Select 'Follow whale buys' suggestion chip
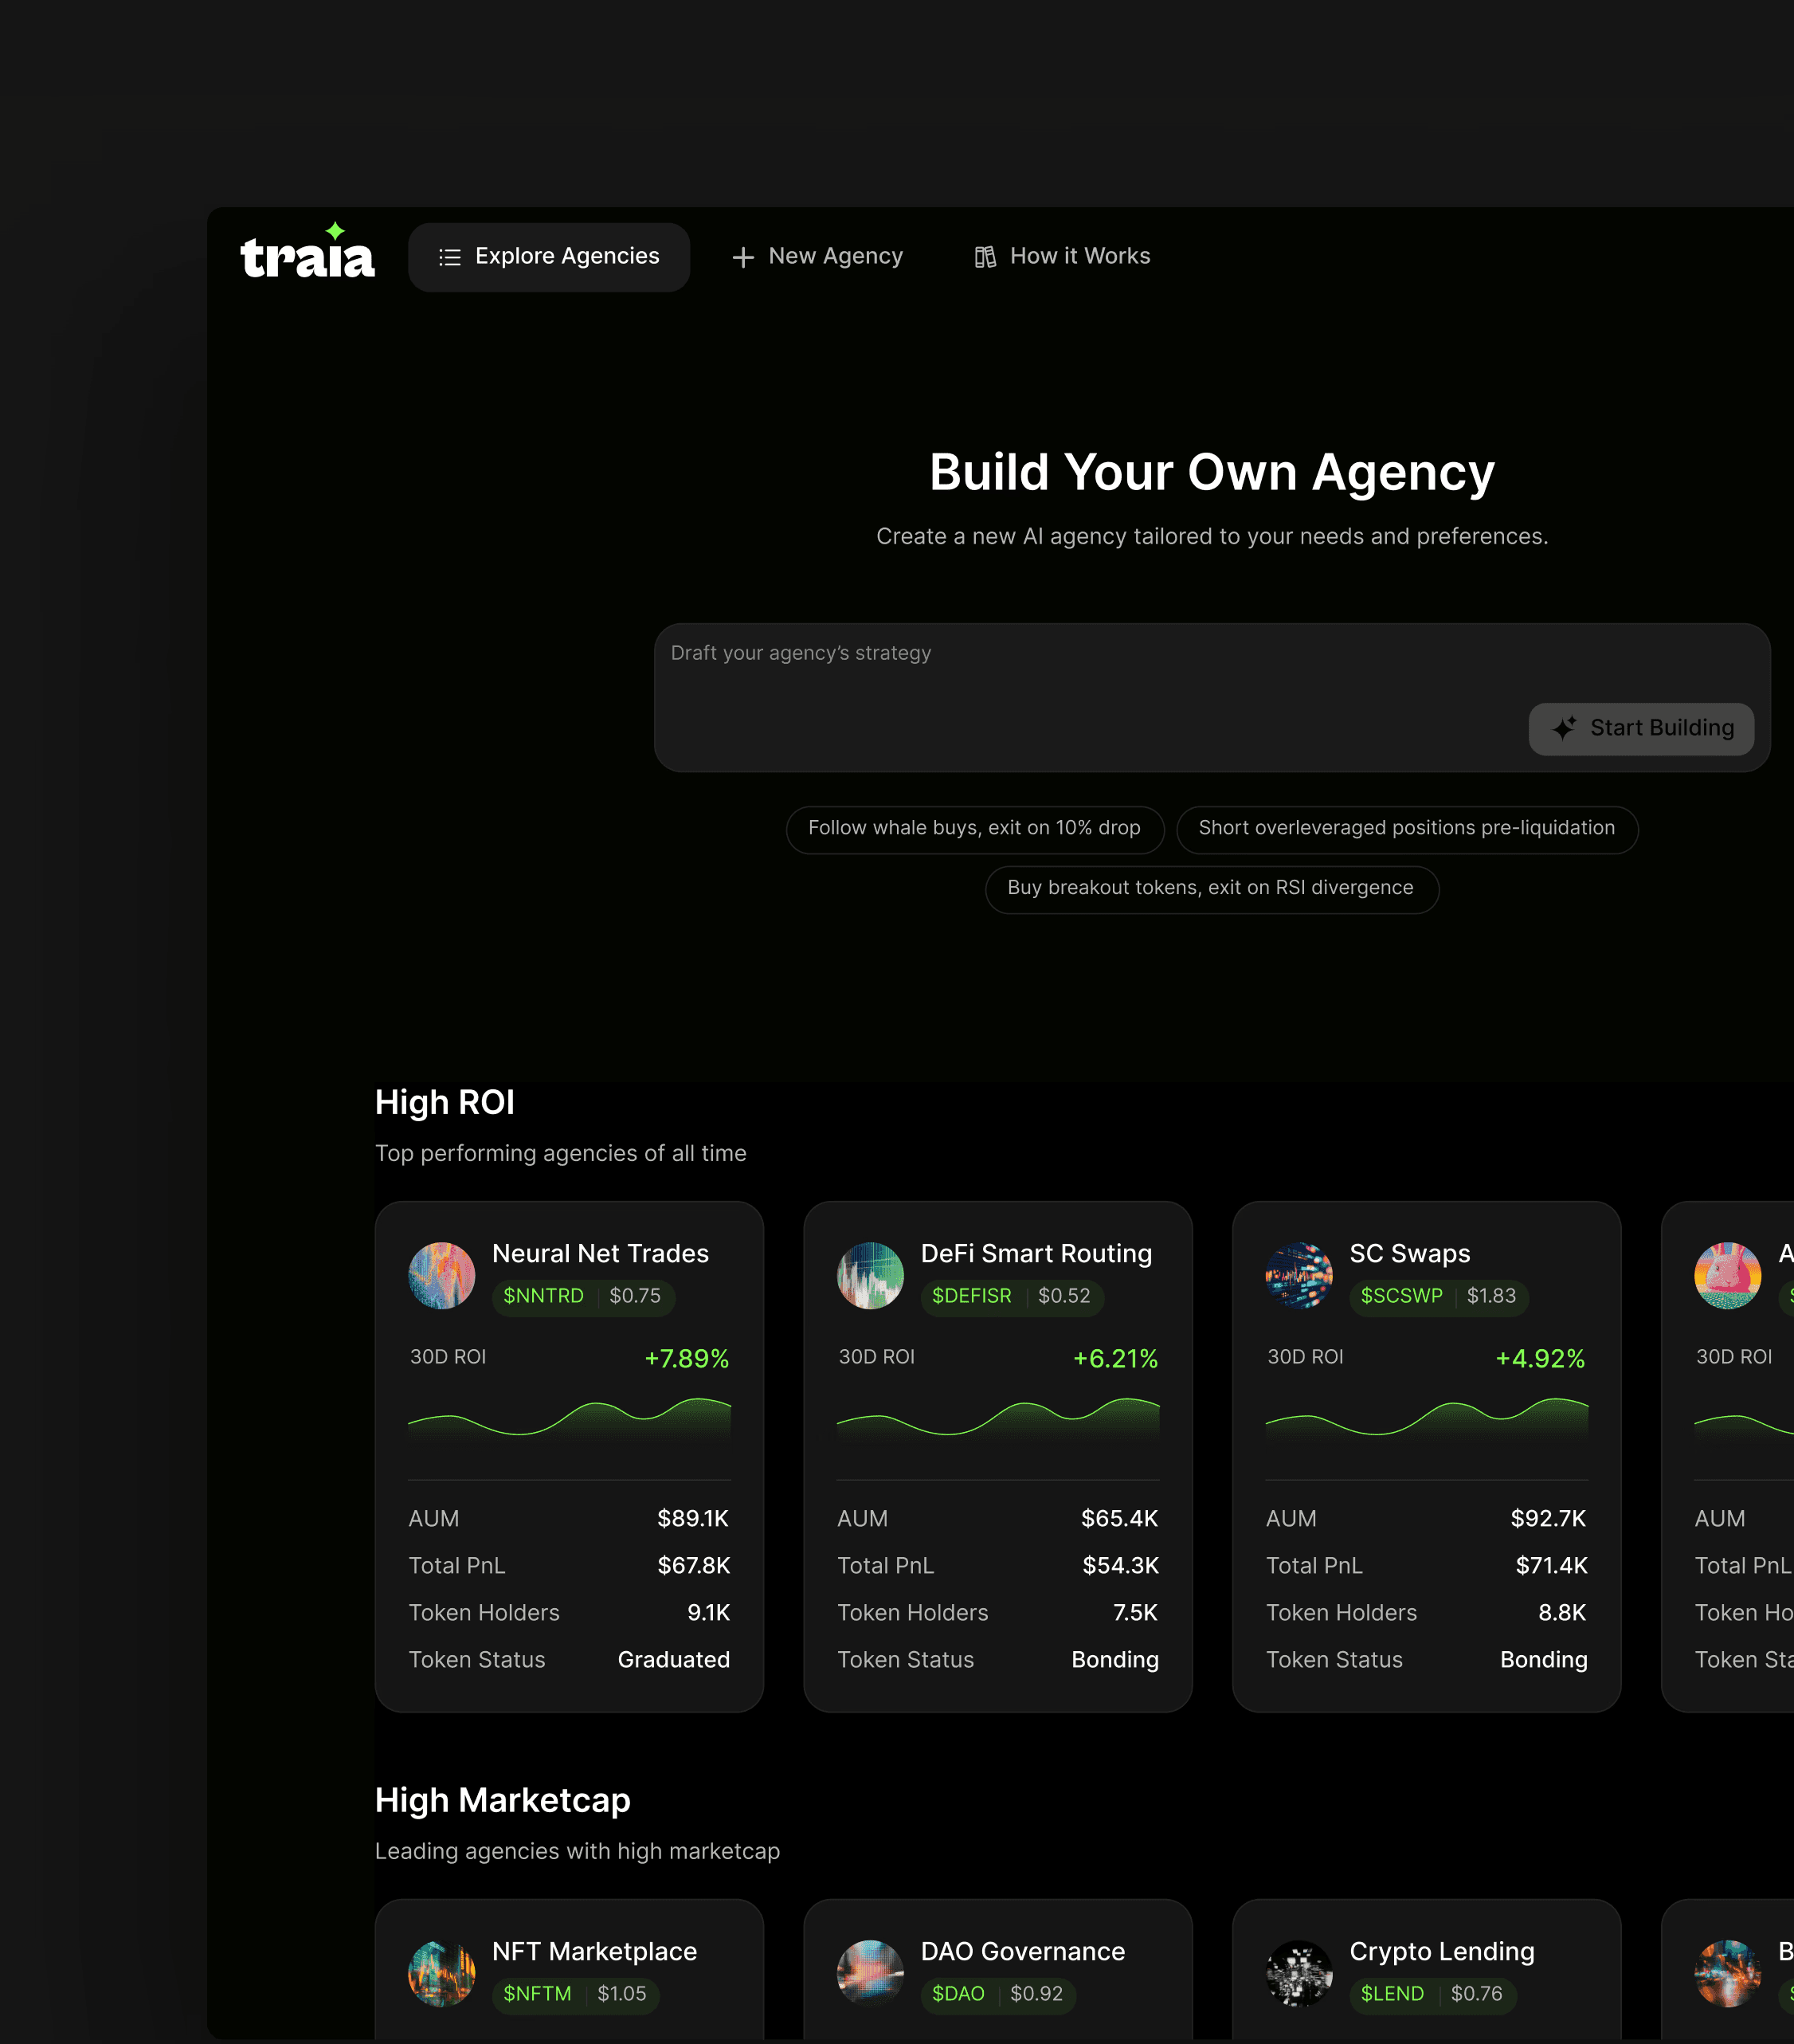The height and width of the screenshot is (2044, 1794). click(974, 828)
